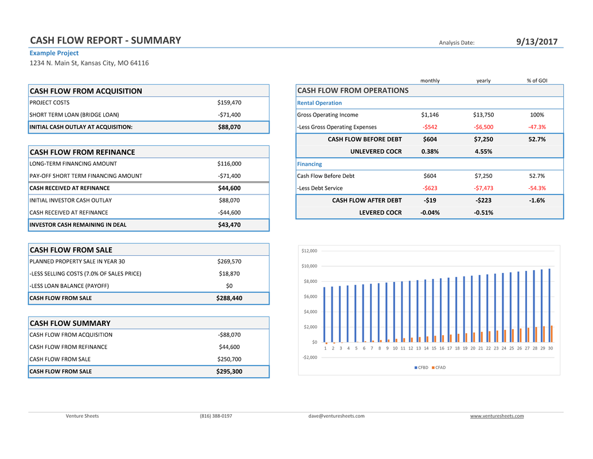Select the $116,000 financing value
This screenshot has width=593, height=459.
point(229,164)
